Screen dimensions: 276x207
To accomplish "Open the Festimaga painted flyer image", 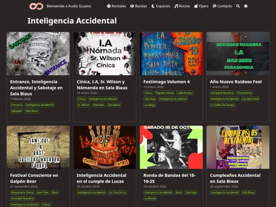I will click(x=171, y=54).
